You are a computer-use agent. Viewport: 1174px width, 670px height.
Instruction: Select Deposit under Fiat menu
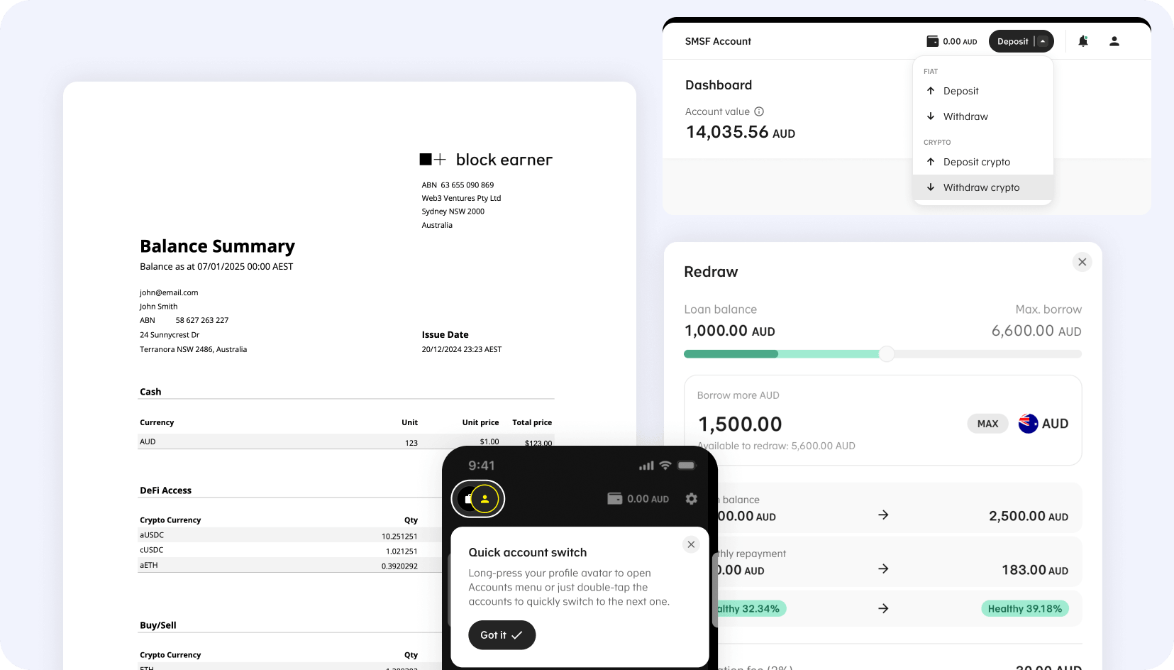click(960, 91)
